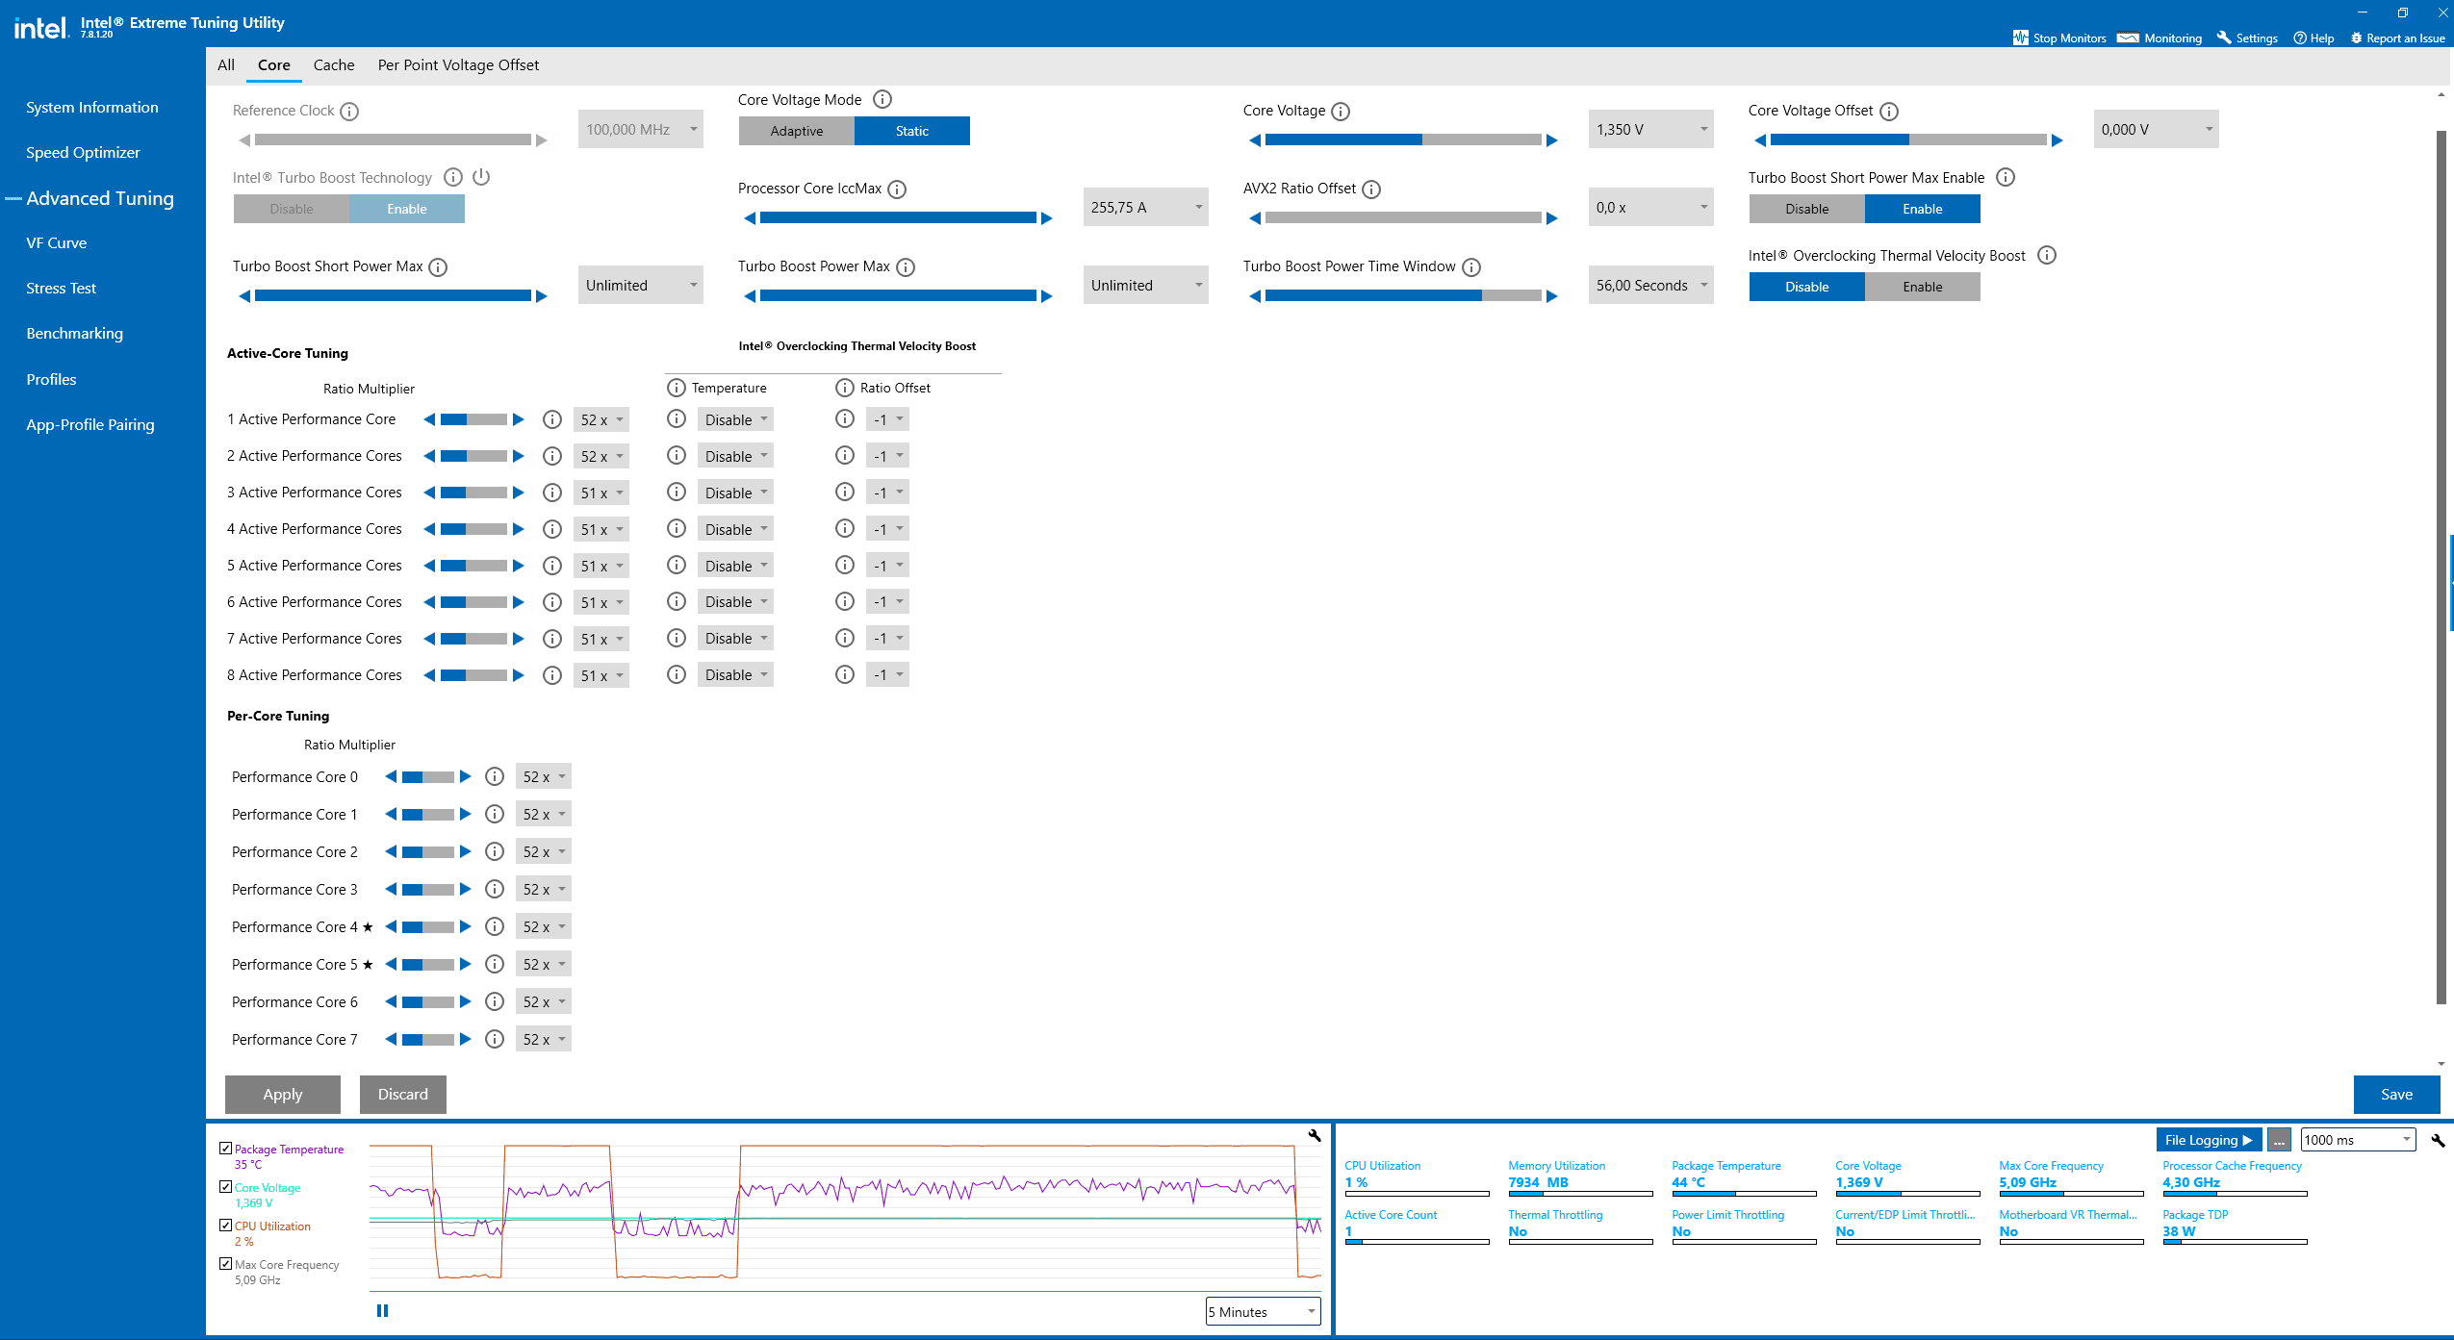Image resolution: width=2454 pixels, height=1340 pixels.
Task: Open Settings from top bar
Action: [2247, 38]
